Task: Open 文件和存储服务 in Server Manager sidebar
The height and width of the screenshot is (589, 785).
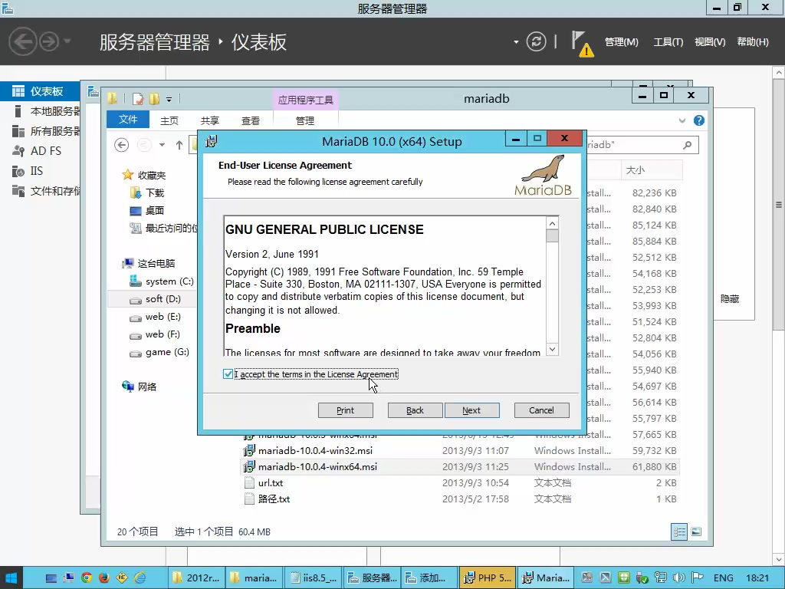Action: (x=40, y=191)
